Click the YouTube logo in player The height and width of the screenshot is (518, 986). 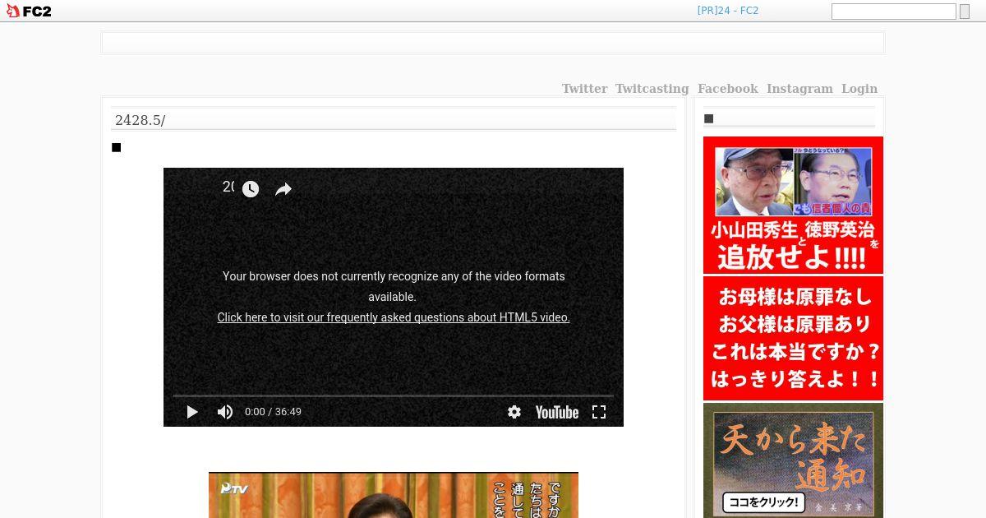pyautogui.click(x=557, y=412)
